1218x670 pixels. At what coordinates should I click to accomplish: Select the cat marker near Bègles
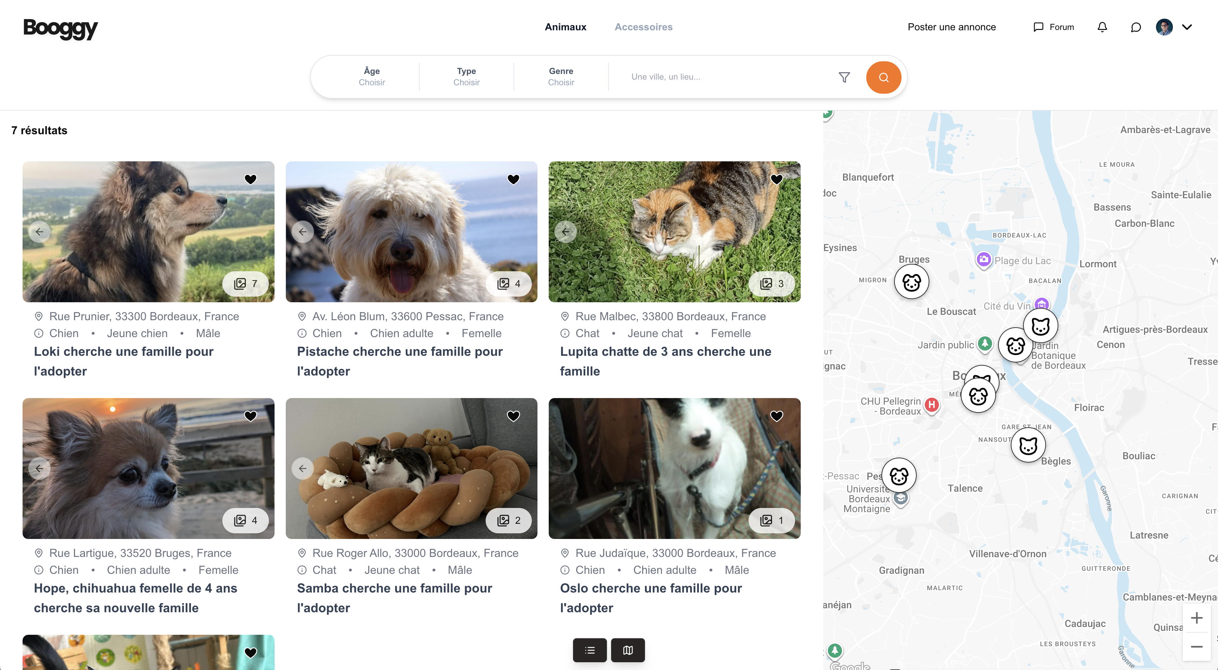(1028, 445)
